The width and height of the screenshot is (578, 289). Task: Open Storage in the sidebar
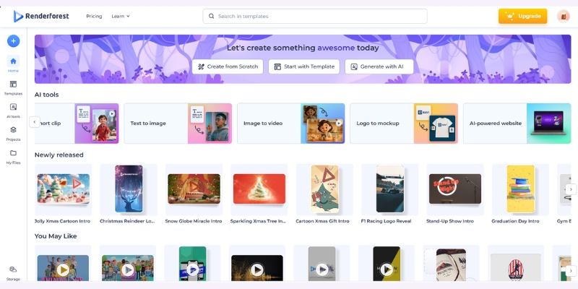13,273
